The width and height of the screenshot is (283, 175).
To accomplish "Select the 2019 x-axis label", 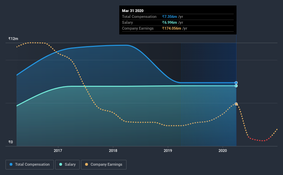I will (x=168, y=151).
